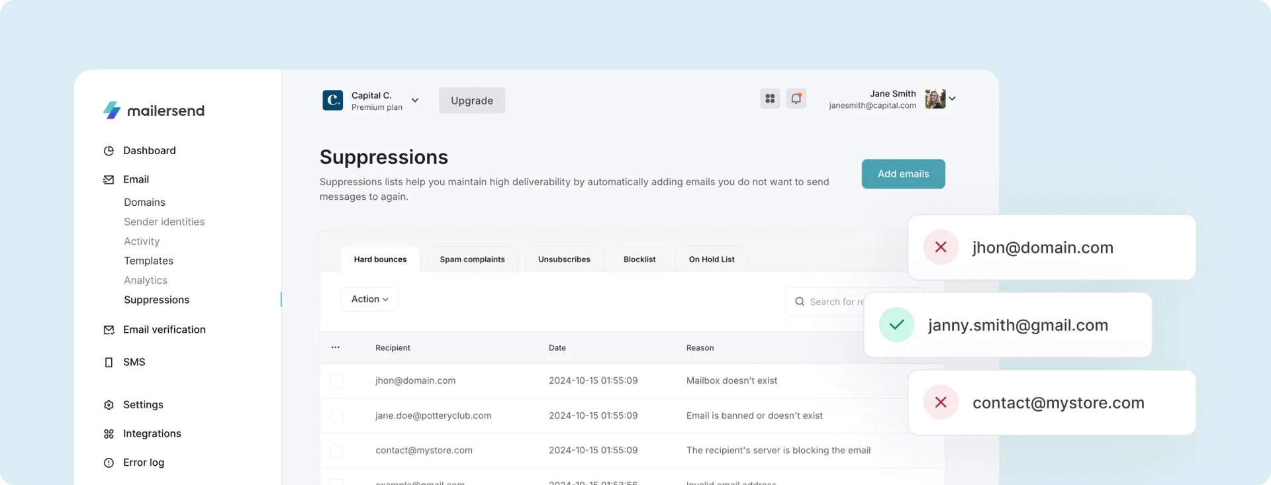Click the Add emails button

tap(904, 174)
